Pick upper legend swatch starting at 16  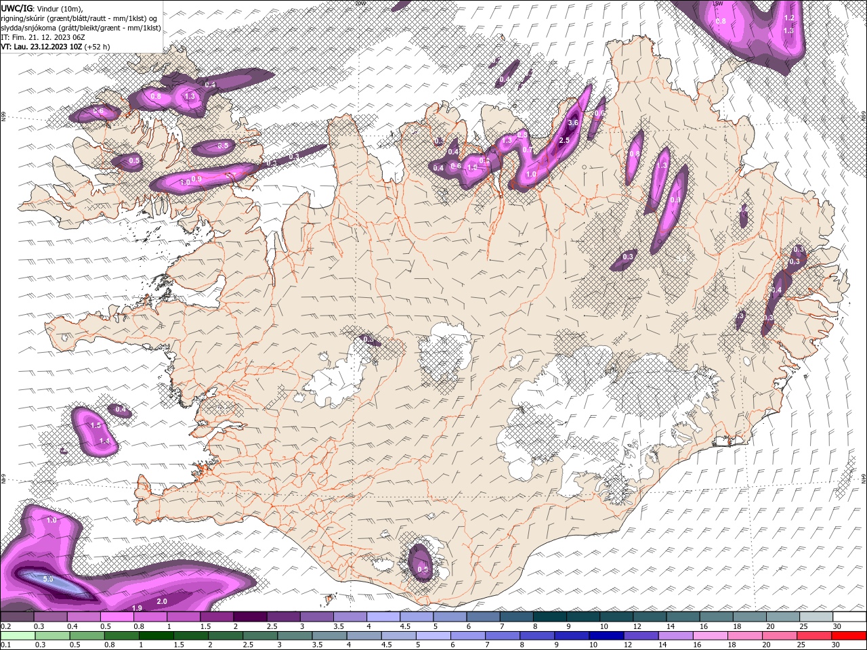click(x=716, y=617)
